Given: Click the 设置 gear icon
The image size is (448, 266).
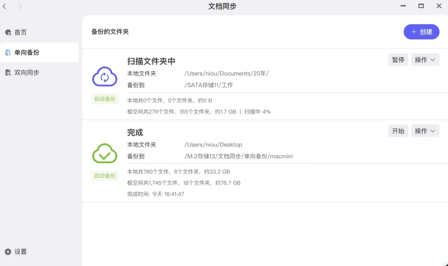Looking at the screenshot, I should [x=8, y=252].
